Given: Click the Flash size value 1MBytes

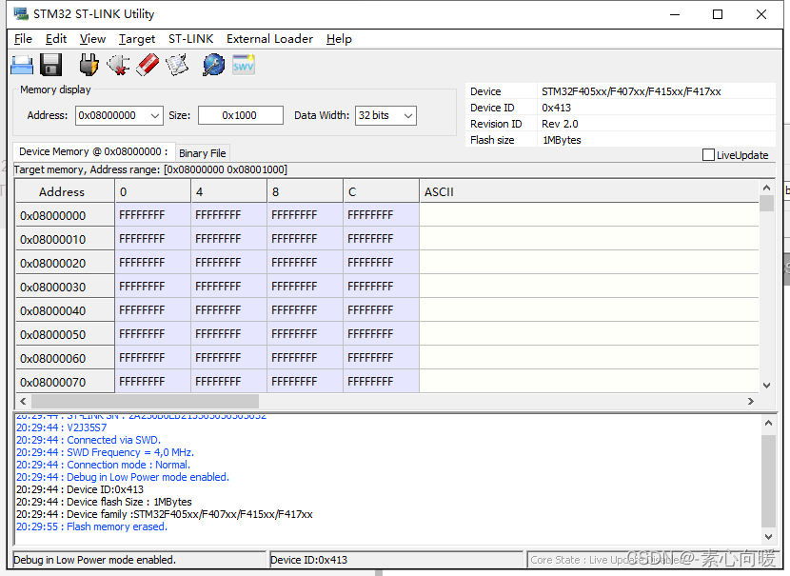Looking at the screenshot, I should pos(562,140).
